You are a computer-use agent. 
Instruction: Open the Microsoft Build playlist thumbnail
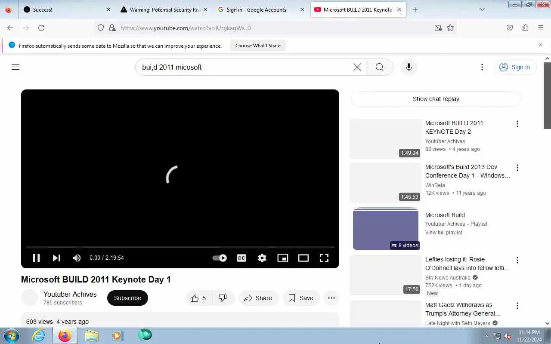pos(386,229)
